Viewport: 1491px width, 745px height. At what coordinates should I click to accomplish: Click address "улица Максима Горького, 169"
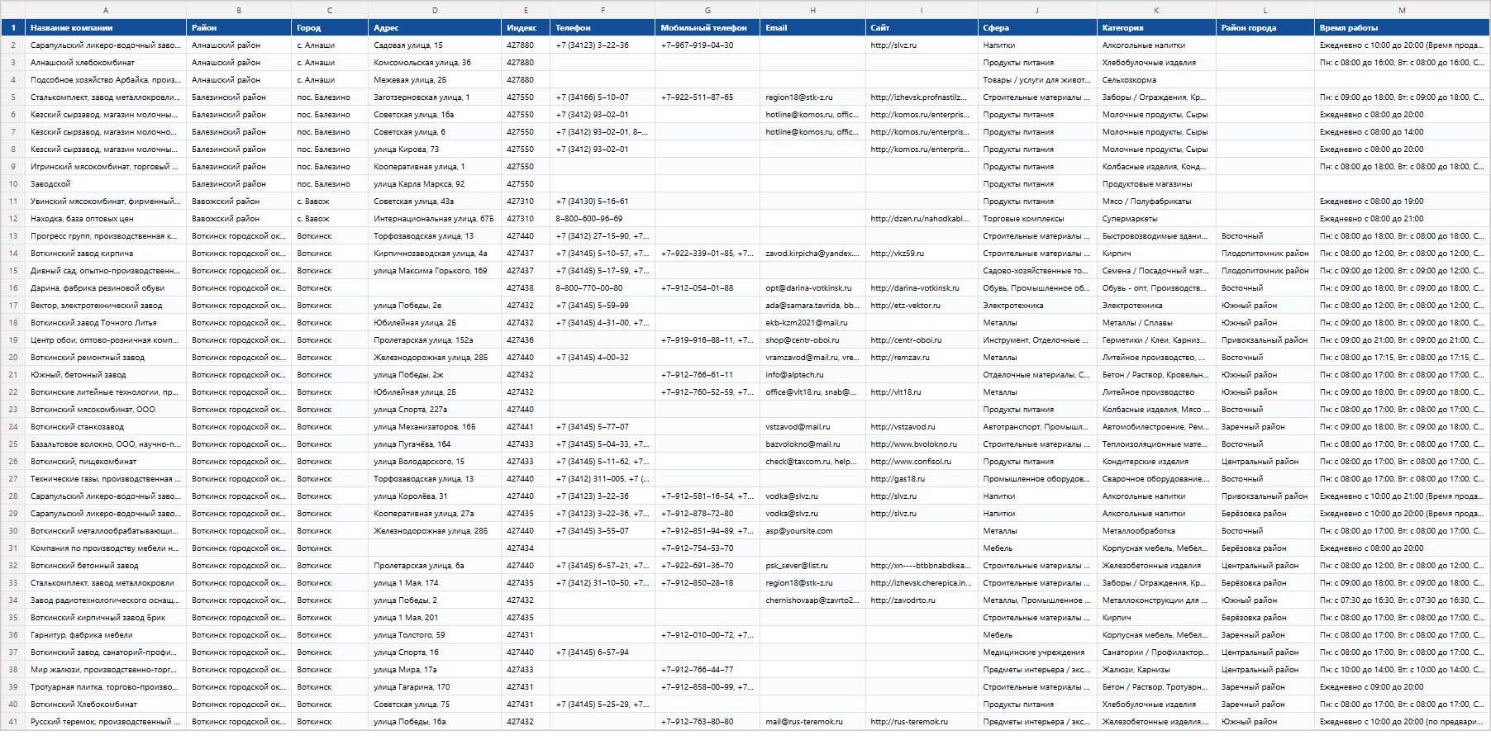435,271
